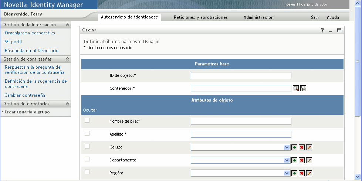Open the help question mark in Crear panel
This screenshot has height=181, width=362.
pos(322,30)
